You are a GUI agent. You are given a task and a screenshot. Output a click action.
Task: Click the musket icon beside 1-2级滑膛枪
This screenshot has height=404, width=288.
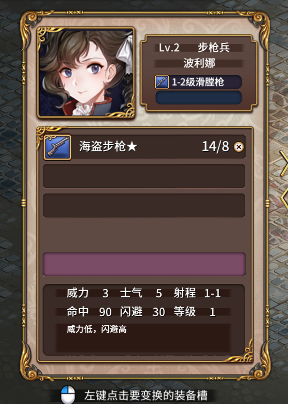[162, 82]
